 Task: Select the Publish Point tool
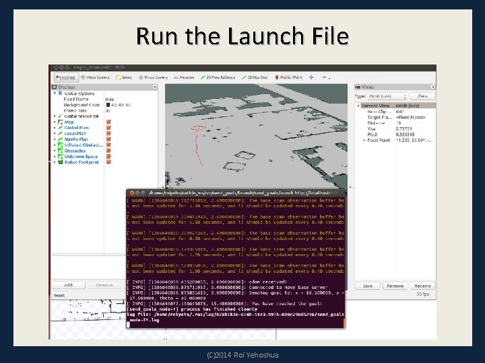[288, 77]
